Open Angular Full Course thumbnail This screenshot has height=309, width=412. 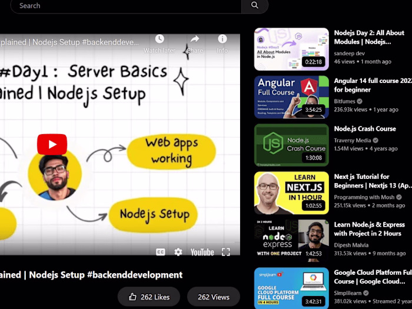291,97
